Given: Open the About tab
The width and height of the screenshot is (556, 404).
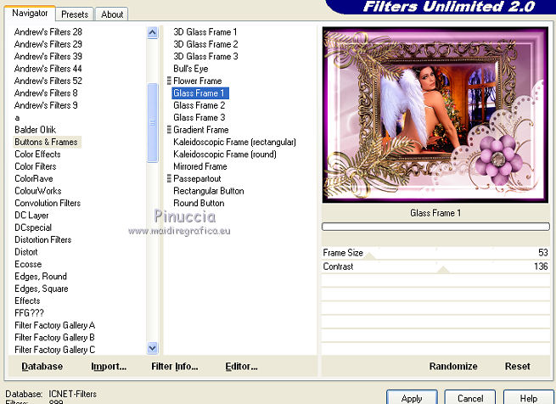Looking at the screenshot, I should tap(112, 14).
